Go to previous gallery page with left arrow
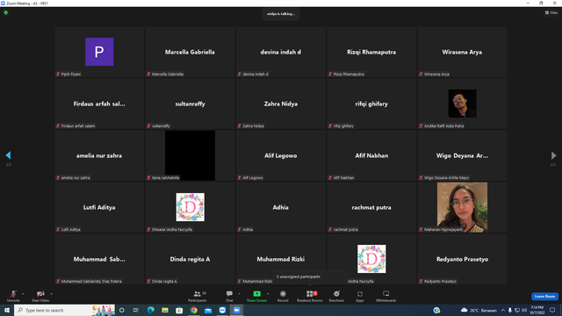Screen dimensions: 562x316 [8, 155]
